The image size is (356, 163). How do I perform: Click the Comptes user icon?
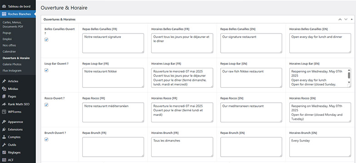[x=4, y=137]
